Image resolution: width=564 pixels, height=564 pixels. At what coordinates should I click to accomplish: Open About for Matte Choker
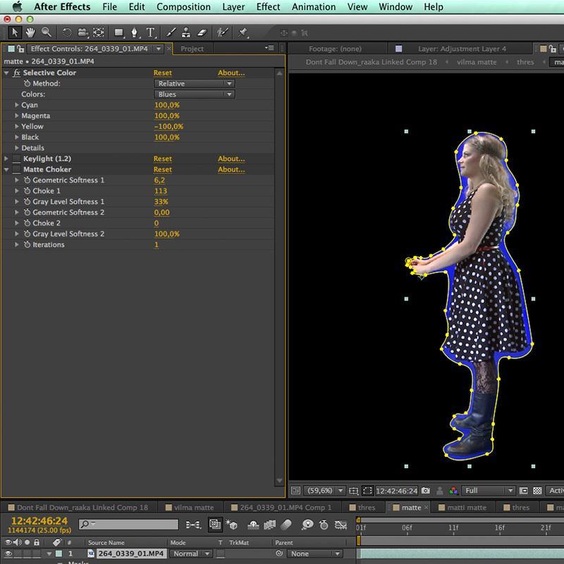[231, 169]
